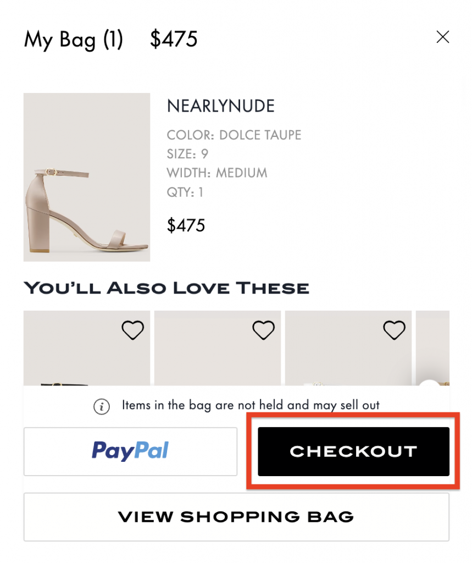
Task: Click the NEARLYNUDE product name
Action: pos(220,106)
